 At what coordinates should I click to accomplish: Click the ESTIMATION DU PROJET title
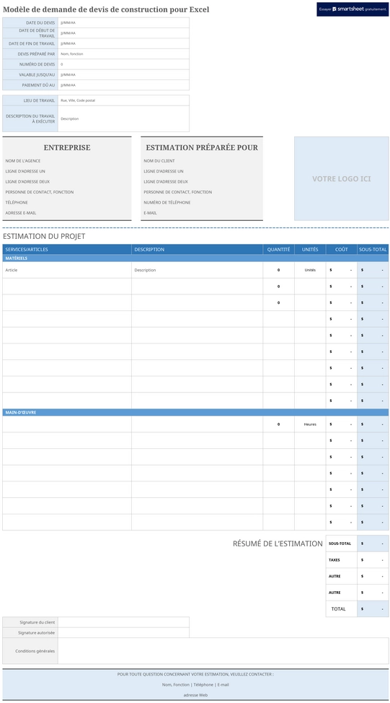[44, 236]
